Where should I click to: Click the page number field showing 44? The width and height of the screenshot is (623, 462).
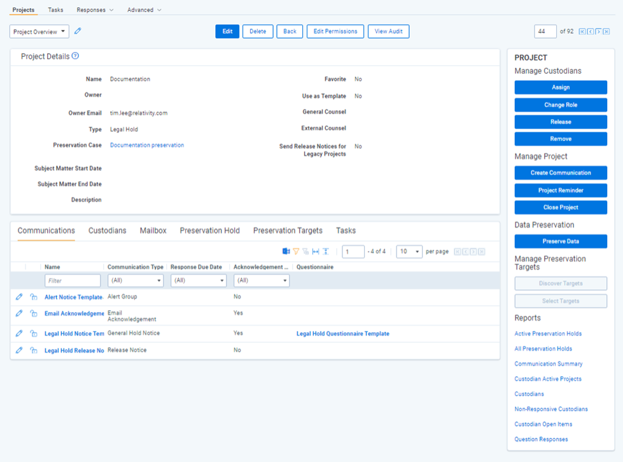pos(545,30)
